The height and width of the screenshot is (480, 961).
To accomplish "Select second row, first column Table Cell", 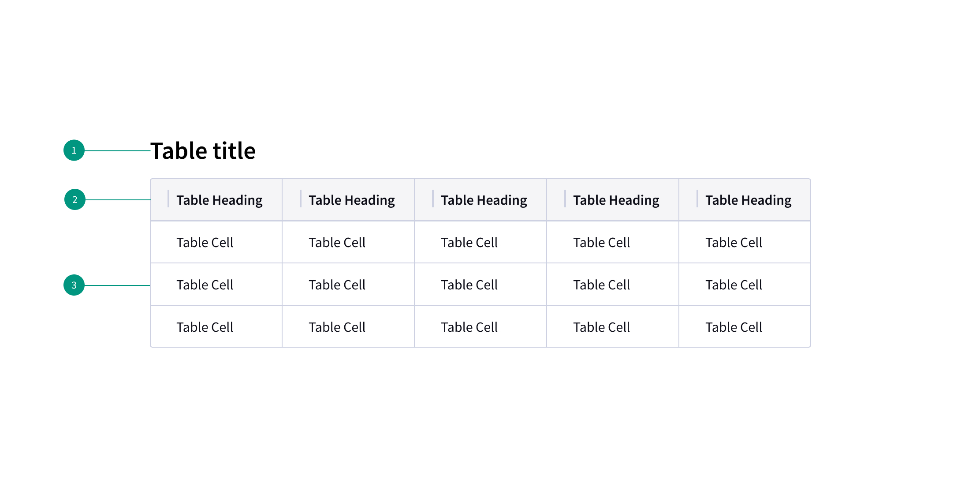I will [x=205, y=285].
